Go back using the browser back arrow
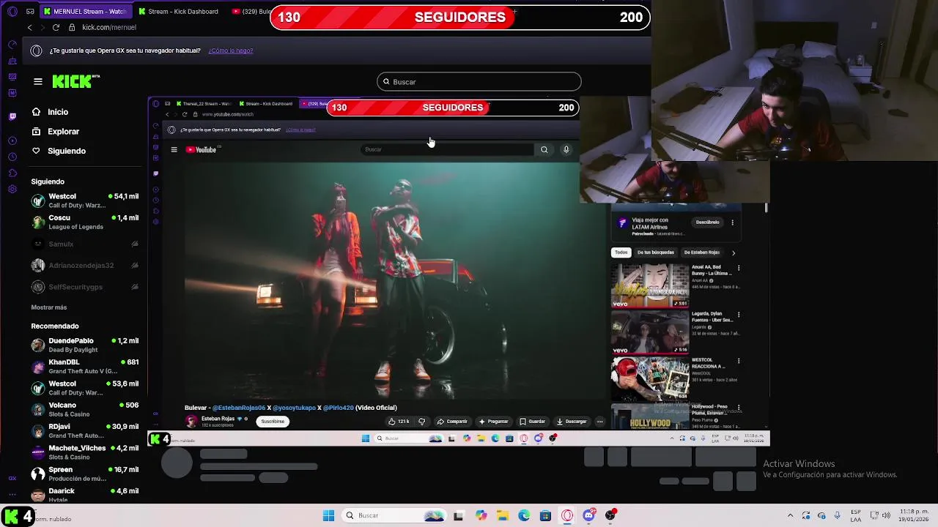The height and width of the screenshot is (527, 938). pyautogui.click(x=30, y=27)
